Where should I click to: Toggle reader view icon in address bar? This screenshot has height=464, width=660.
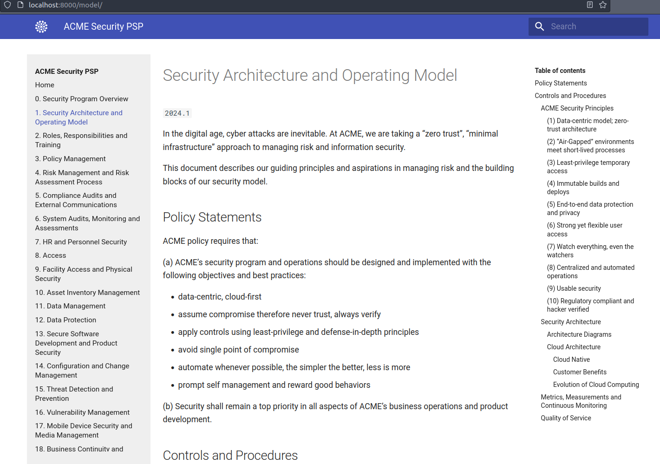(590, 5)
